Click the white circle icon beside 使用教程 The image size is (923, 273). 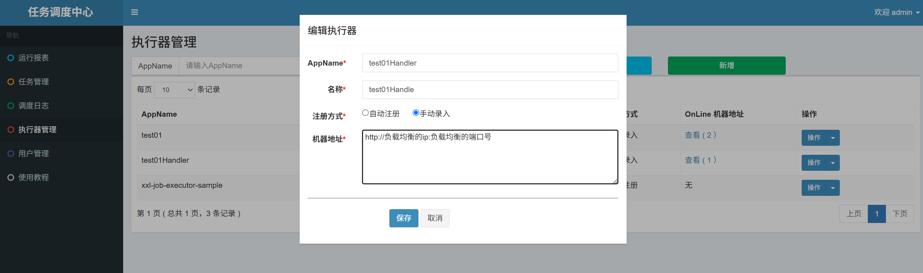(11, 178)
